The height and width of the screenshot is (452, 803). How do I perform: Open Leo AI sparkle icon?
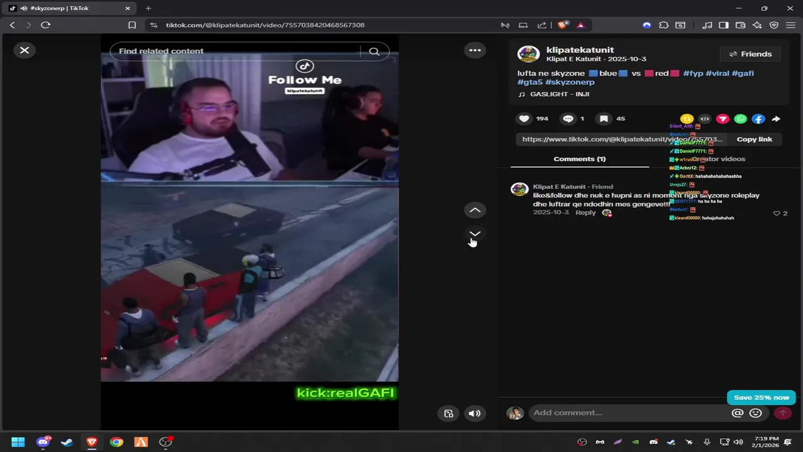(x=757, y=25)
